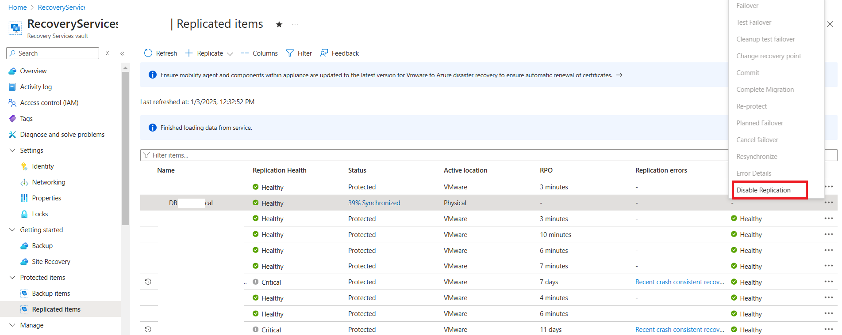Sort by Active location column header
Image resolution: width=842 pixels, height=335 pixels.
pos(465,170)
